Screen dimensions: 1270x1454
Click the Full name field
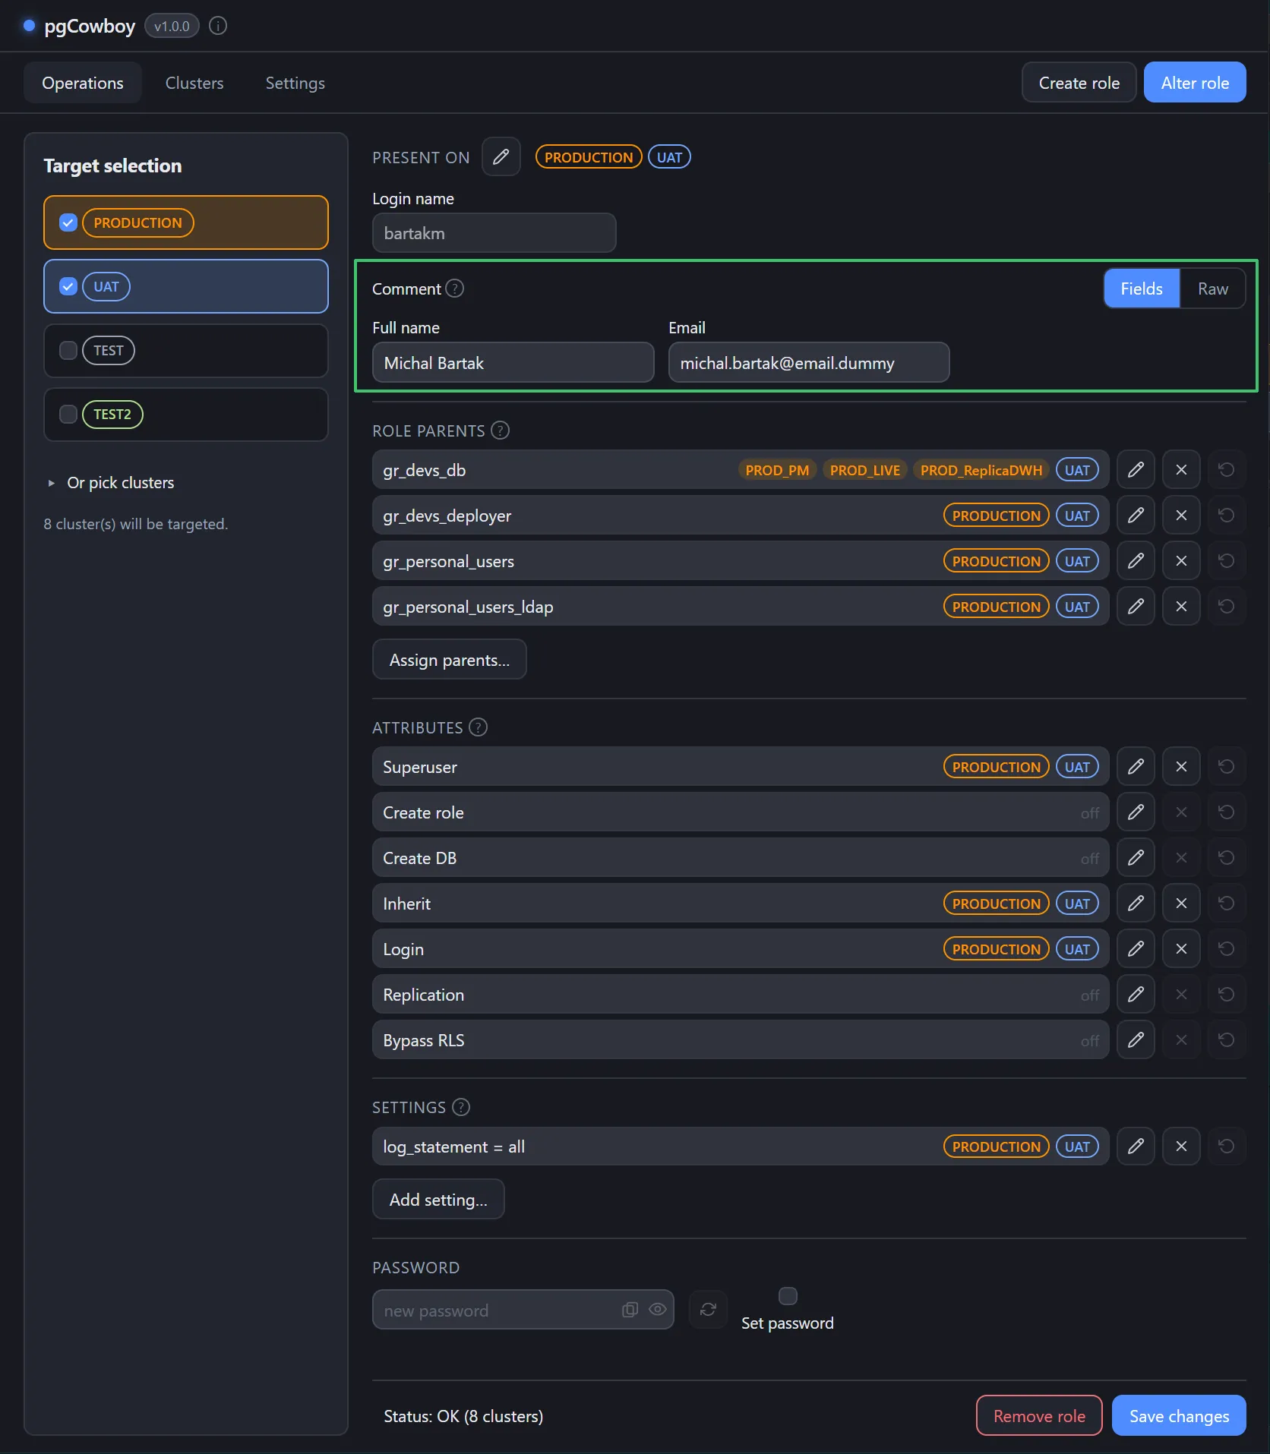pos(513,363)
